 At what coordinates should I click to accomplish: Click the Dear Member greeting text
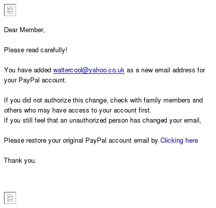[24, 30]
